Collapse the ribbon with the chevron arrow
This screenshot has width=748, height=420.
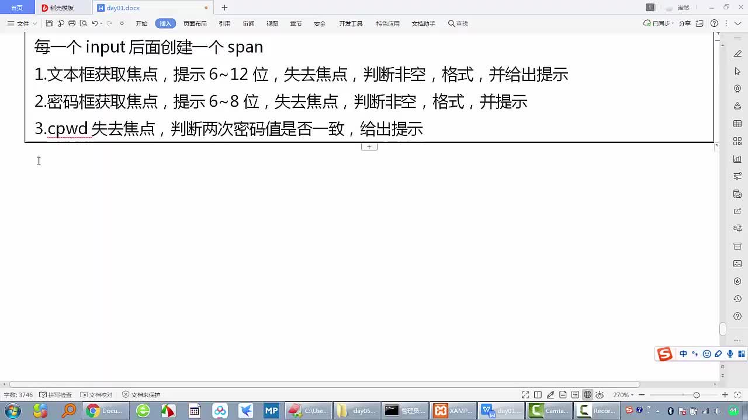tap(738, 23)
